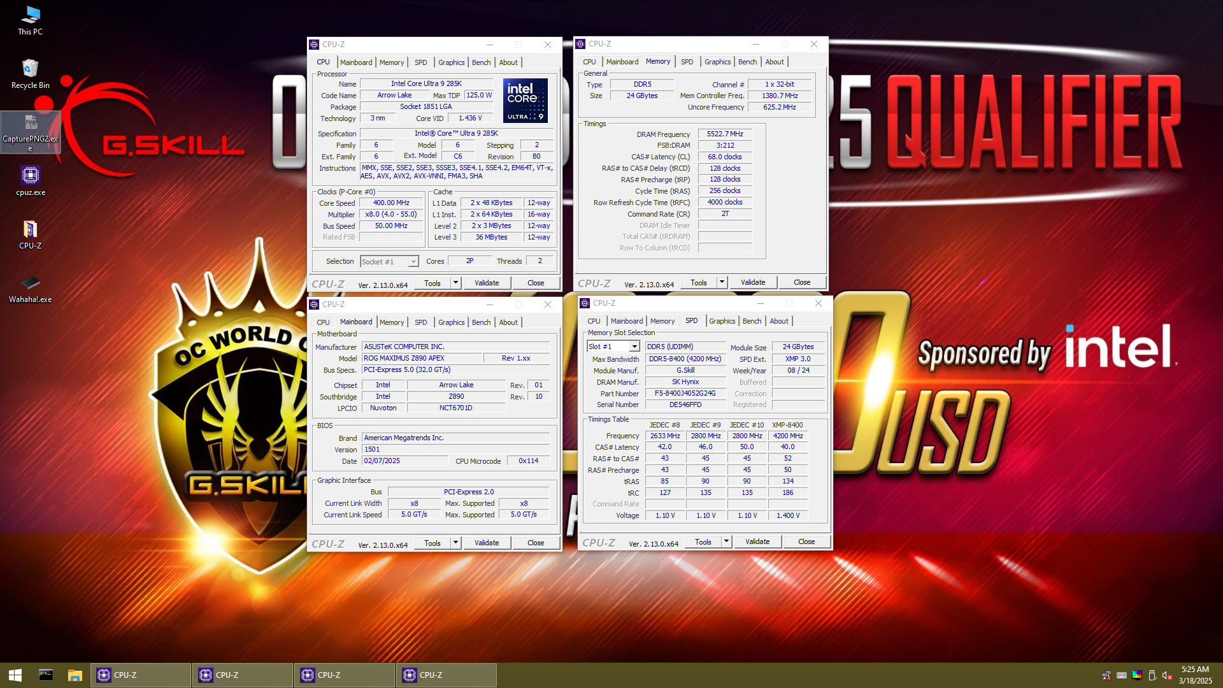Select the cpuz.exe desktop icon
1223x688 pixels.
[x=30, y=181]
